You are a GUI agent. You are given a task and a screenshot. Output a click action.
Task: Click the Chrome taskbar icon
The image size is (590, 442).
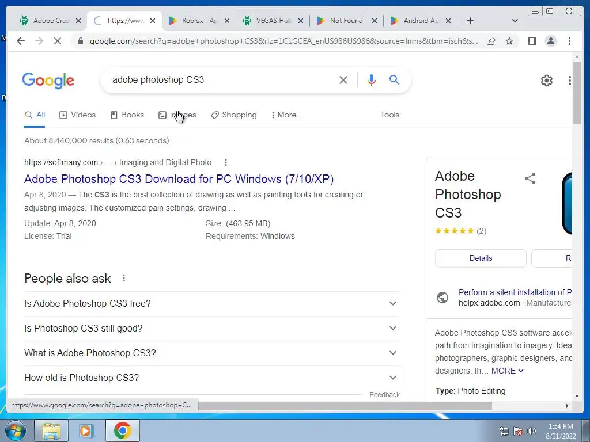point(122,430)
